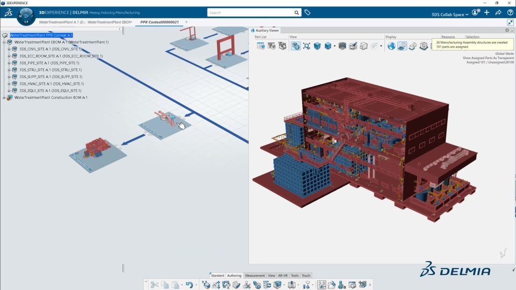Click the first Part List table icon
The height and width of the screenshot is (290, 516).
[261, 46]
